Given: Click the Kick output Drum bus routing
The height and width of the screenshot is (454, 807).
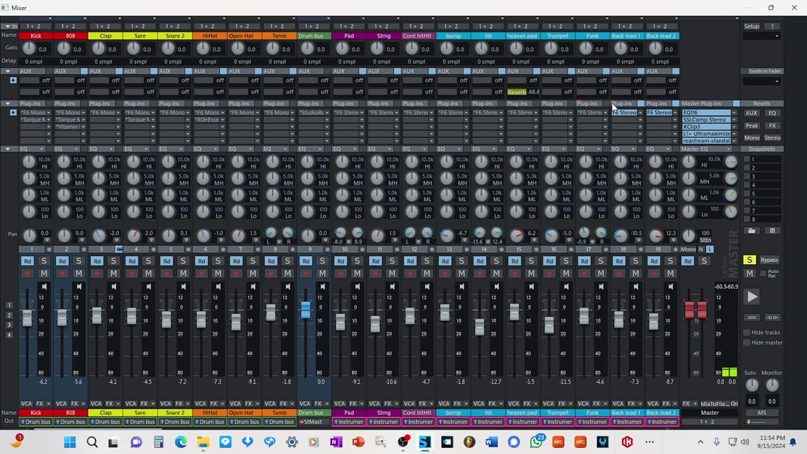Looking at the screenshot, I should pyautogui.click(x=35, y=422).
